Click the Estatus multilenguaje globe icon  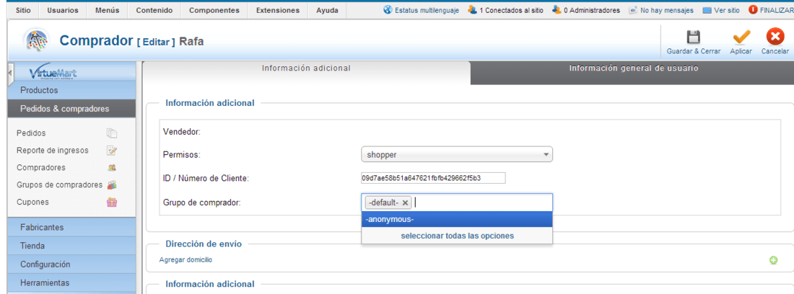coord(388,9)
